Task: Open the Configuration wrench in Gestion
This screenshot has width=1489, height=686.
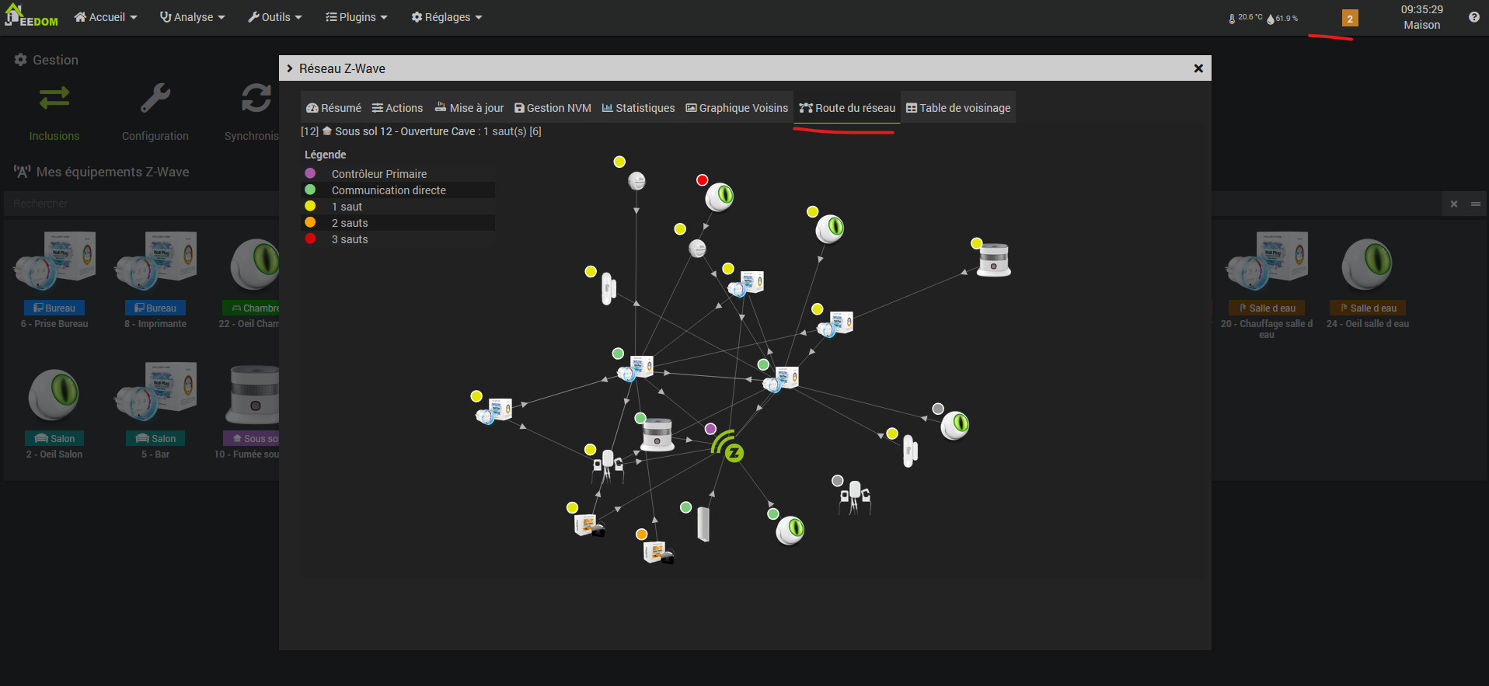Action: [x=155, y=113]
